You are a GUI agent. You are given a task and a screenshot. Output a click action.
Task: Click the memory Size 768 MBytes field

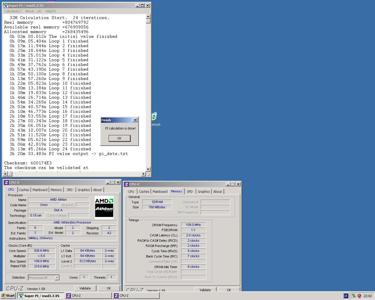[157, 207]
